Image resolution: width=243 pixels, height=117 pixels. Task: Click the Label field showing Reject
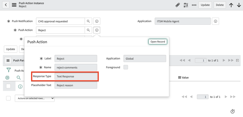[76, 59]
